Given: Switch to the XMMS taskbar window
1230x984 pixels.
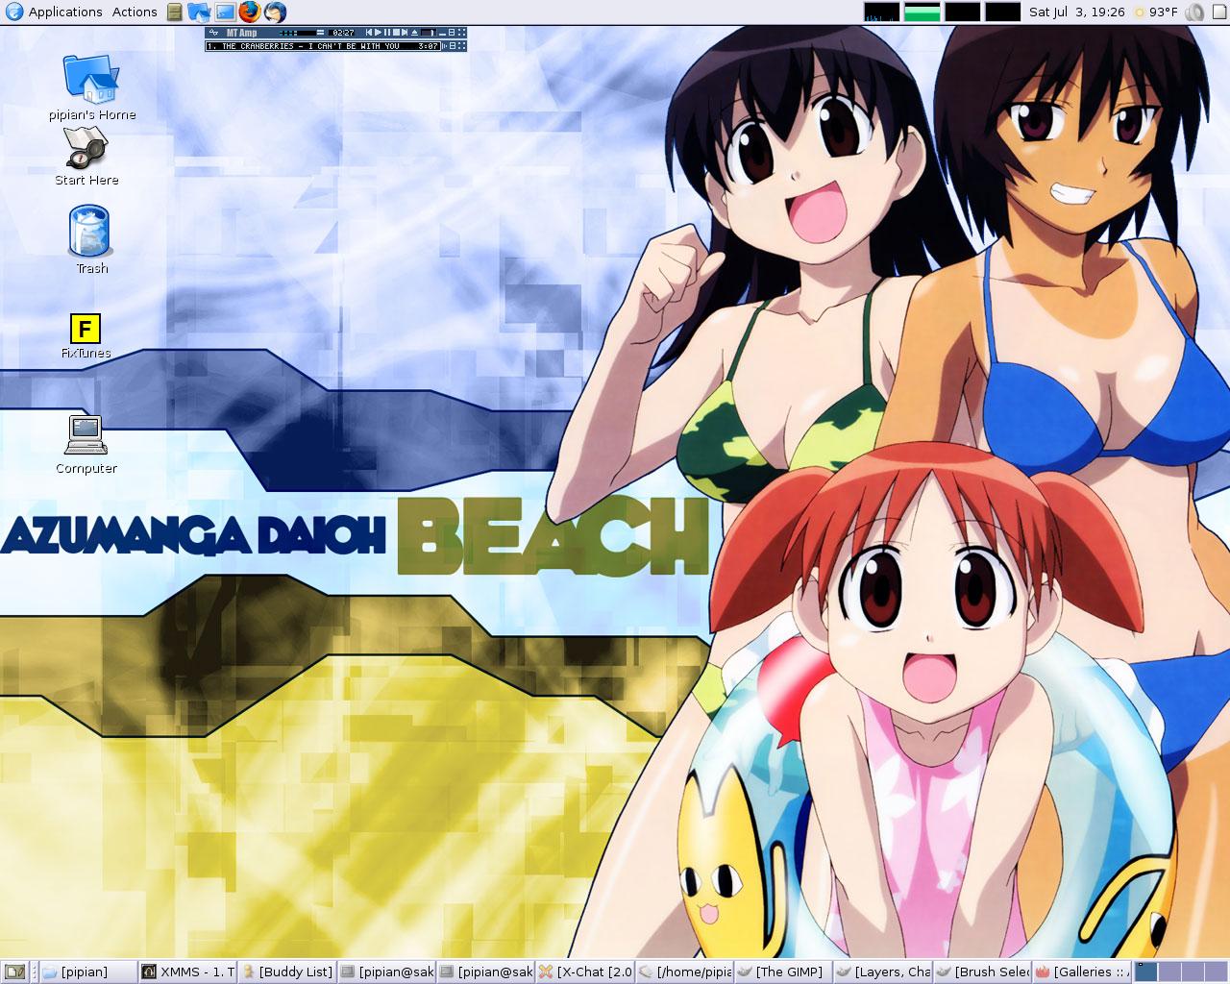Looking at the screenshot, I should coord(187,972).
